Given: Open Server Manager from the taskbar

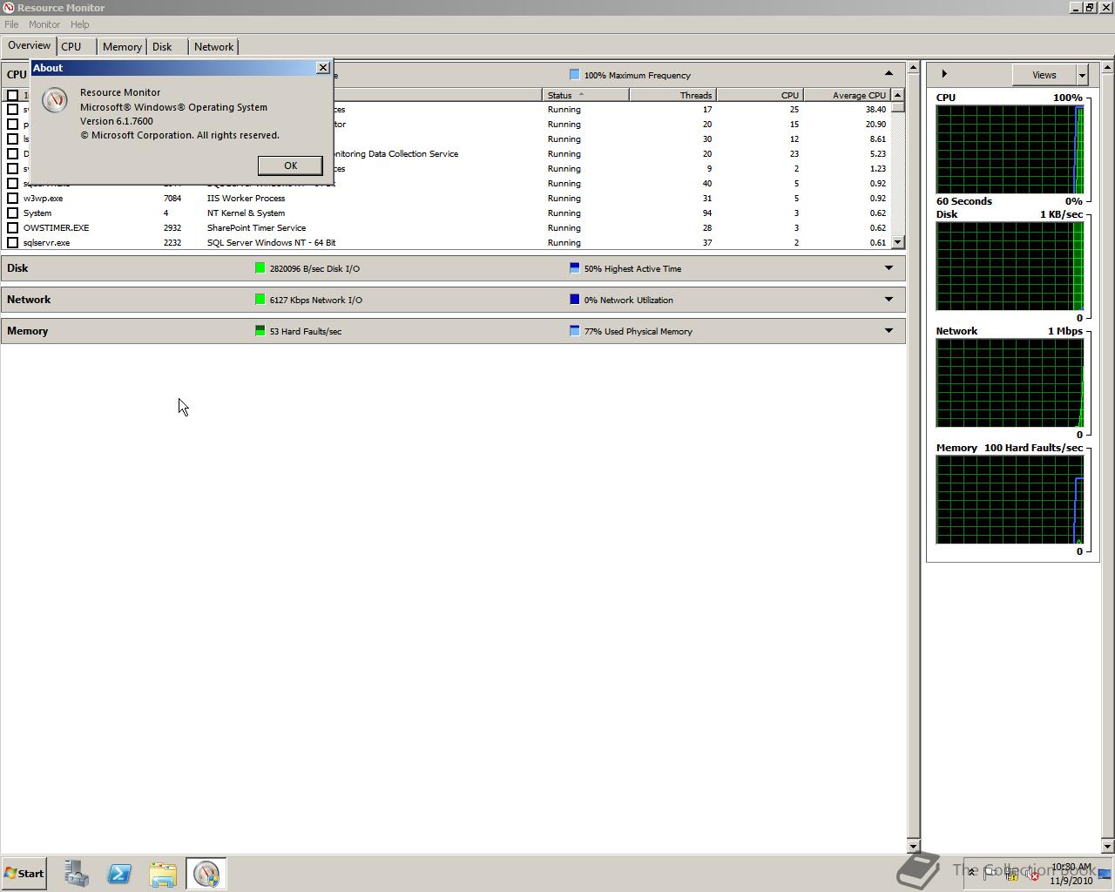Looking at the screenshot, I should point(76,874).
